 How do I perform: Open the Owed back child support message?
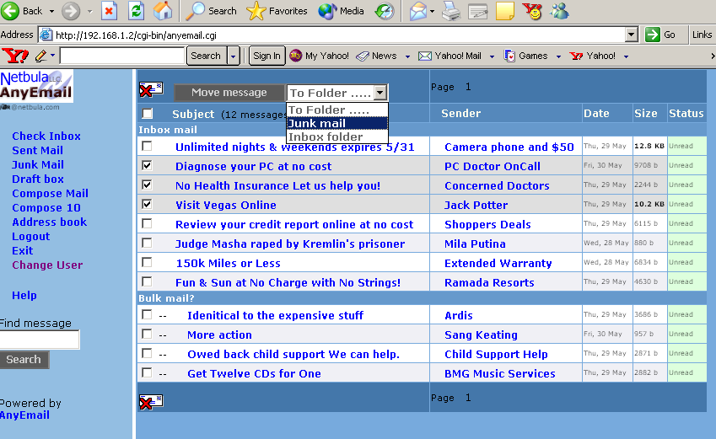click(x=293, y=354)
